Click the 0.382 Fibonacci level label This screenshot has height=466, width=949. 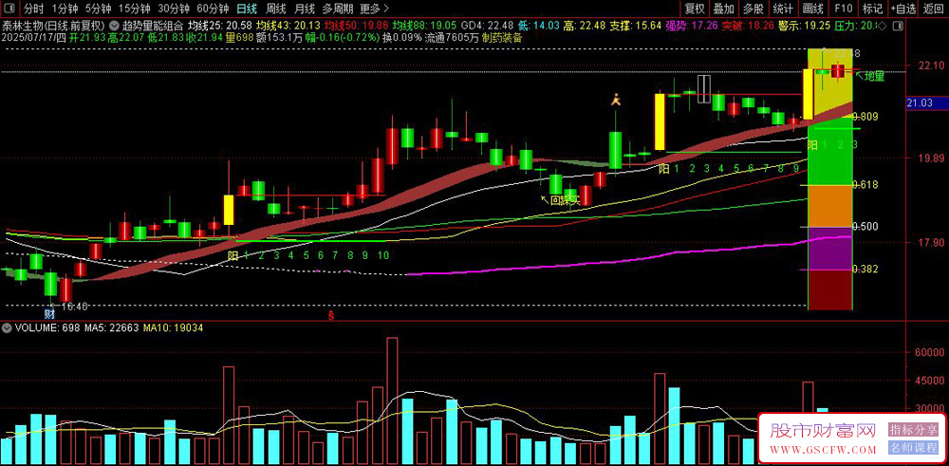865,269
